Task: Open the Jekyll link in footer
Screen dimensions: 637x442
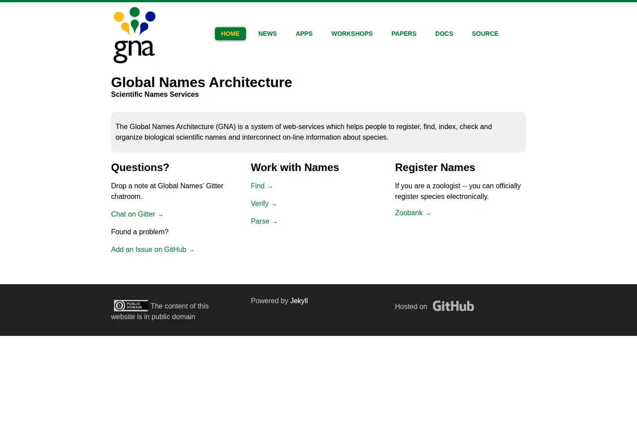Action: (x=299, y=301)
